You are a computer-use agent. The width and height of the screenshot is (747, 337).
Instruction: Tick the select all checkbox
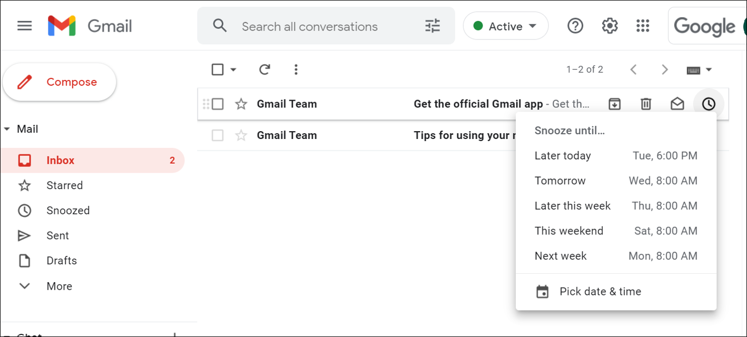coord(218,70)
